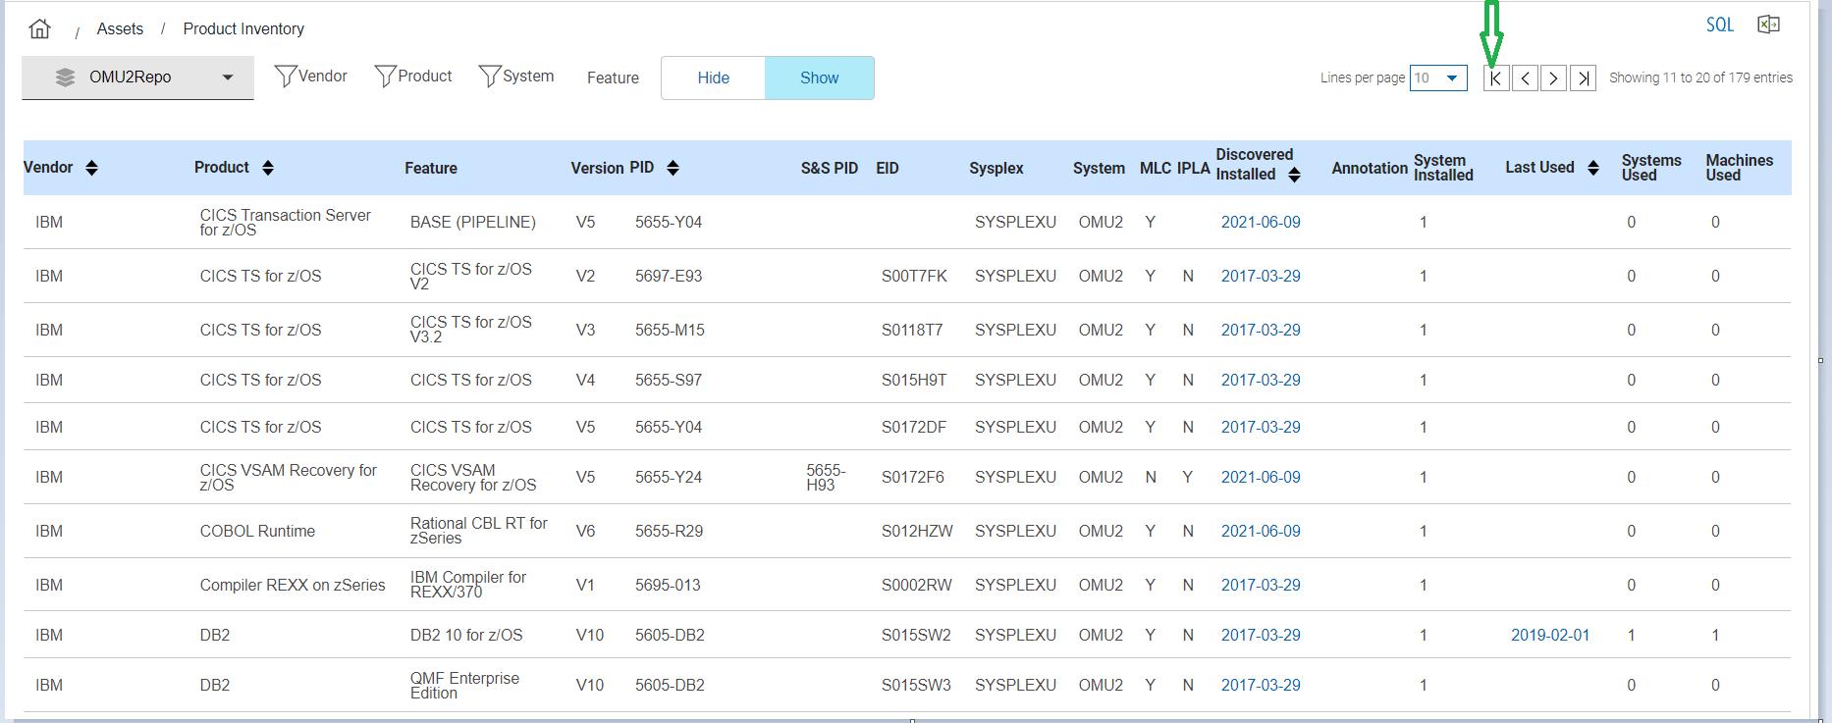Open the OMU2Repo repository dropdown
The width and height of the screenshot is (1832, 723).
[x=137, y=77]
